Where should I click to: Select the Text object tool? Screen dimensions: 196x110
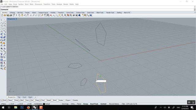coord(2,54)
